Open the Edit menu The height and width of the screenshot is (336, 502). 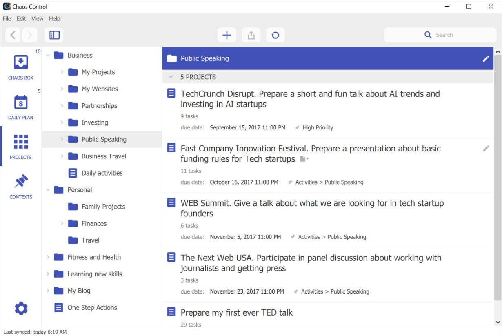(x=21, y=18)
